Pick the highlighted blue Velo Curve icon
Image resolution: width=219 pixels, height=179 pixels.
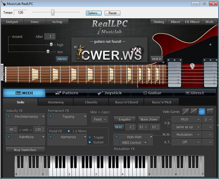pos(201,111)
